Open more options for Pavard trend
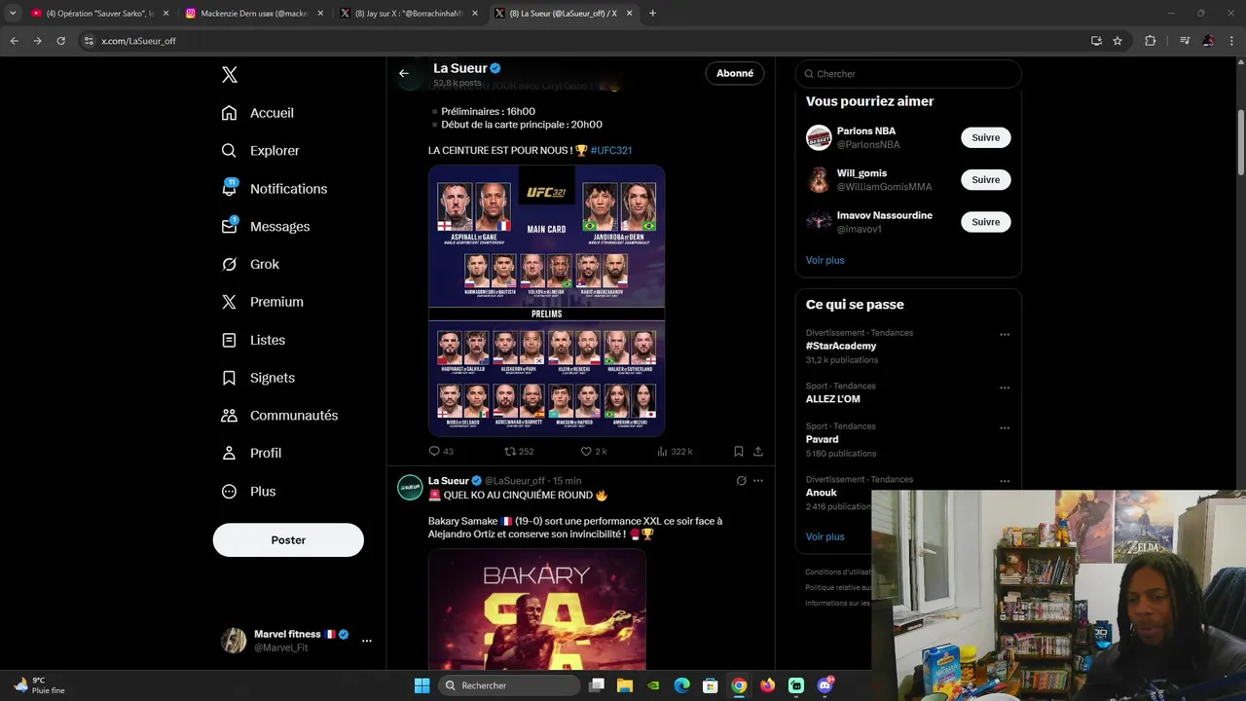Viewport: 1246px width, 701px height. (1005, 428)
